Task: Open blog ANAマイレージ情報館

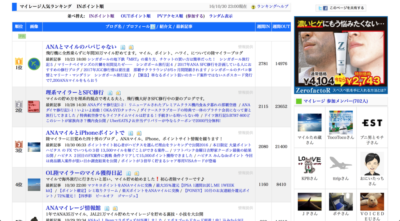Action: [x=73, y=208]
